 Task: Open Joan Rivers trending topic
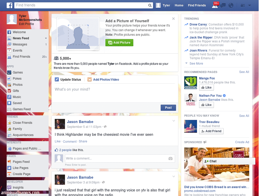198,51
